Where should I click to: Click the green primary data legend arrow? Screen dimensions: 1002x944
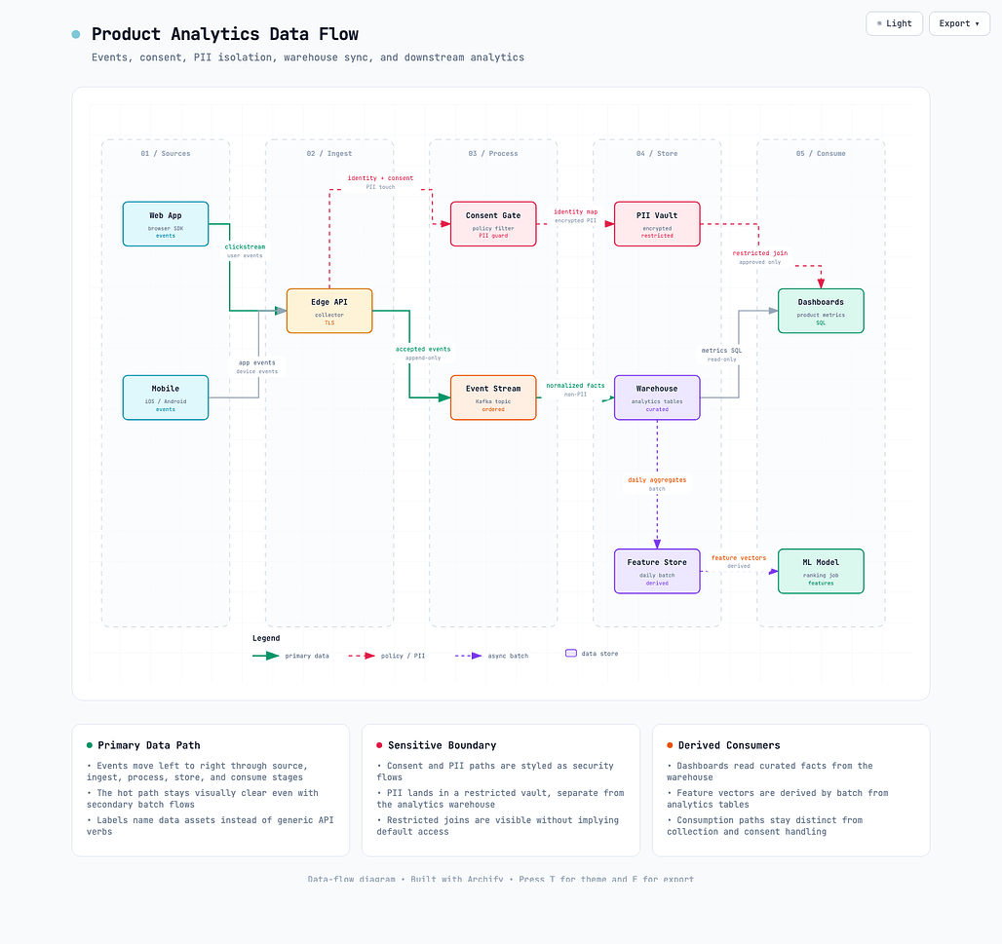pyautogui.click(x=266, y=656)
